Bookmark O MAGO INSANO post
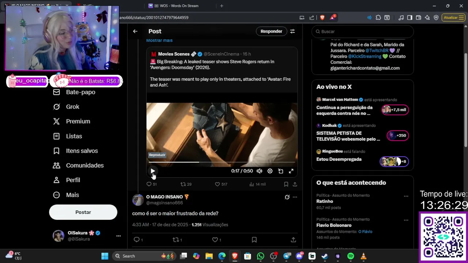The image size is (468, 263). [254, 240]
